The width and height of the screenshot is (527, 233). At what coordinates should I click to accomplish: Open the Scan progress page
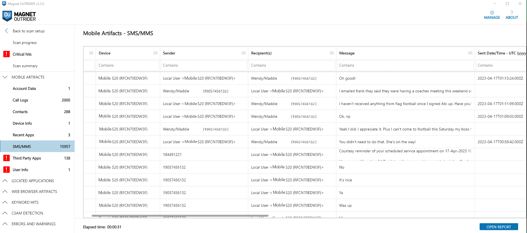tap(25, 43)
